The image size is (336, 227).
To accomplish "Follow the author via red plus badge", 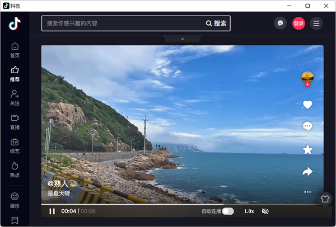I will [307, 84].
